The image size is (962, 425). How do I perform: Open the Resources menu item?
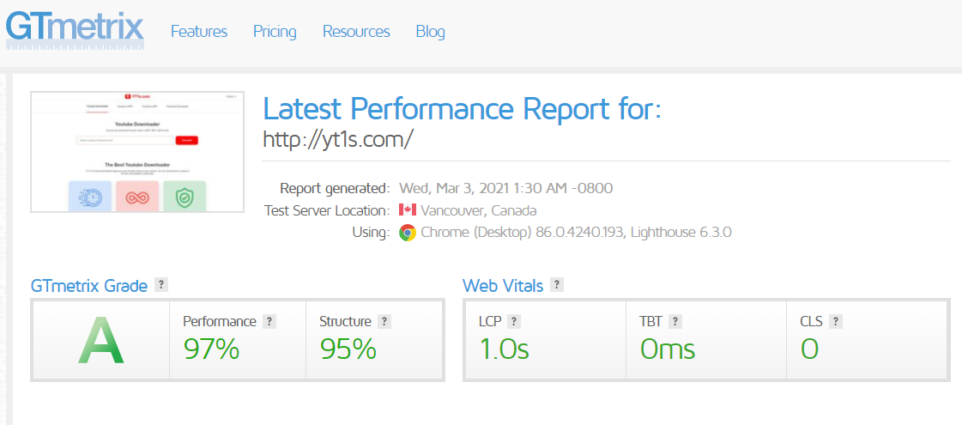click(356, 31)
